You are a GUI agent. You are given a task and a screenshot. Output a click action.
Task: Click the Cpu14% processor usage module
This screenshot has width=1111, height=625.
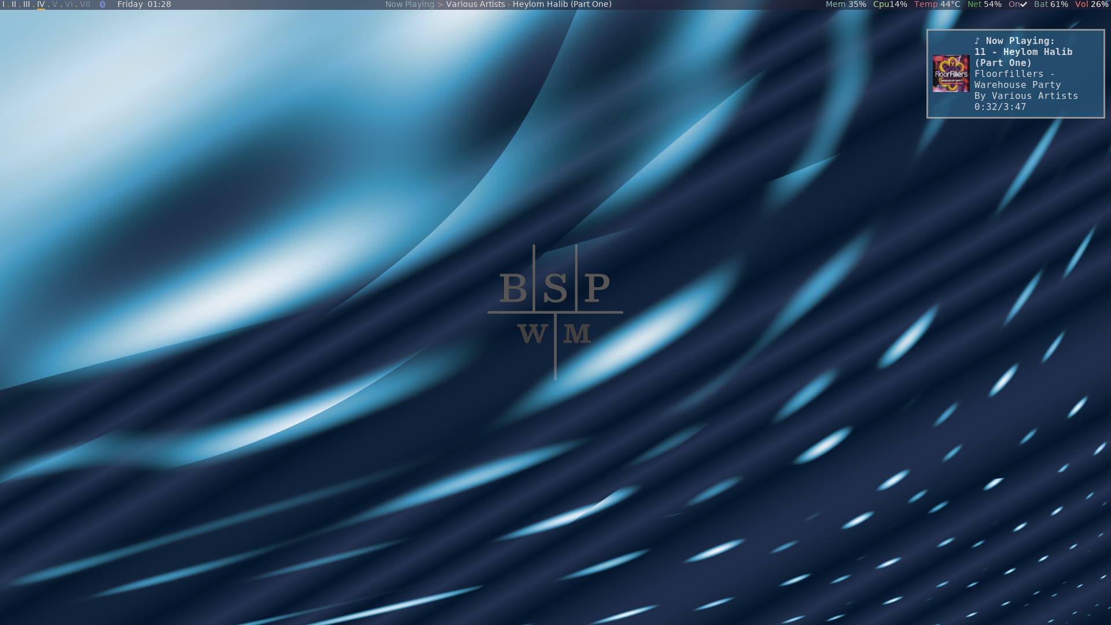(x=889, y=5)
